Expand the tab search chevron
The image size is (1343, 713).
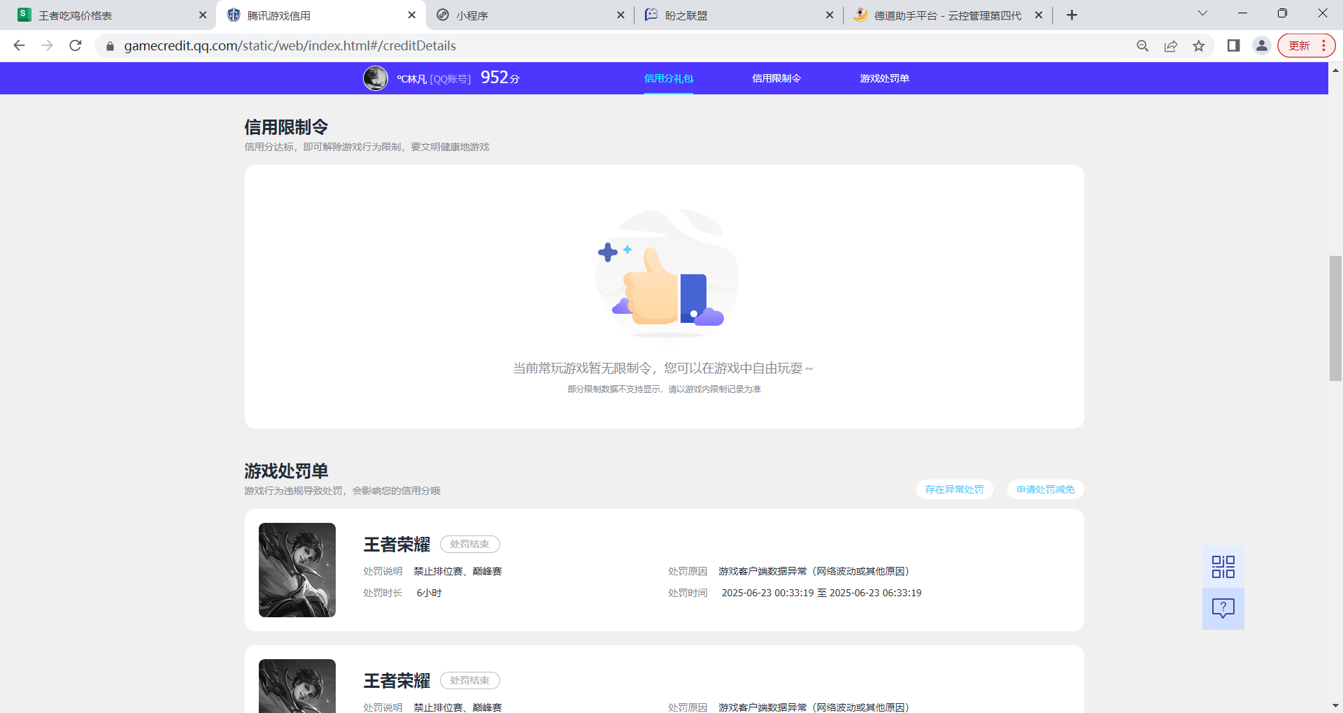pos(1202,13)
